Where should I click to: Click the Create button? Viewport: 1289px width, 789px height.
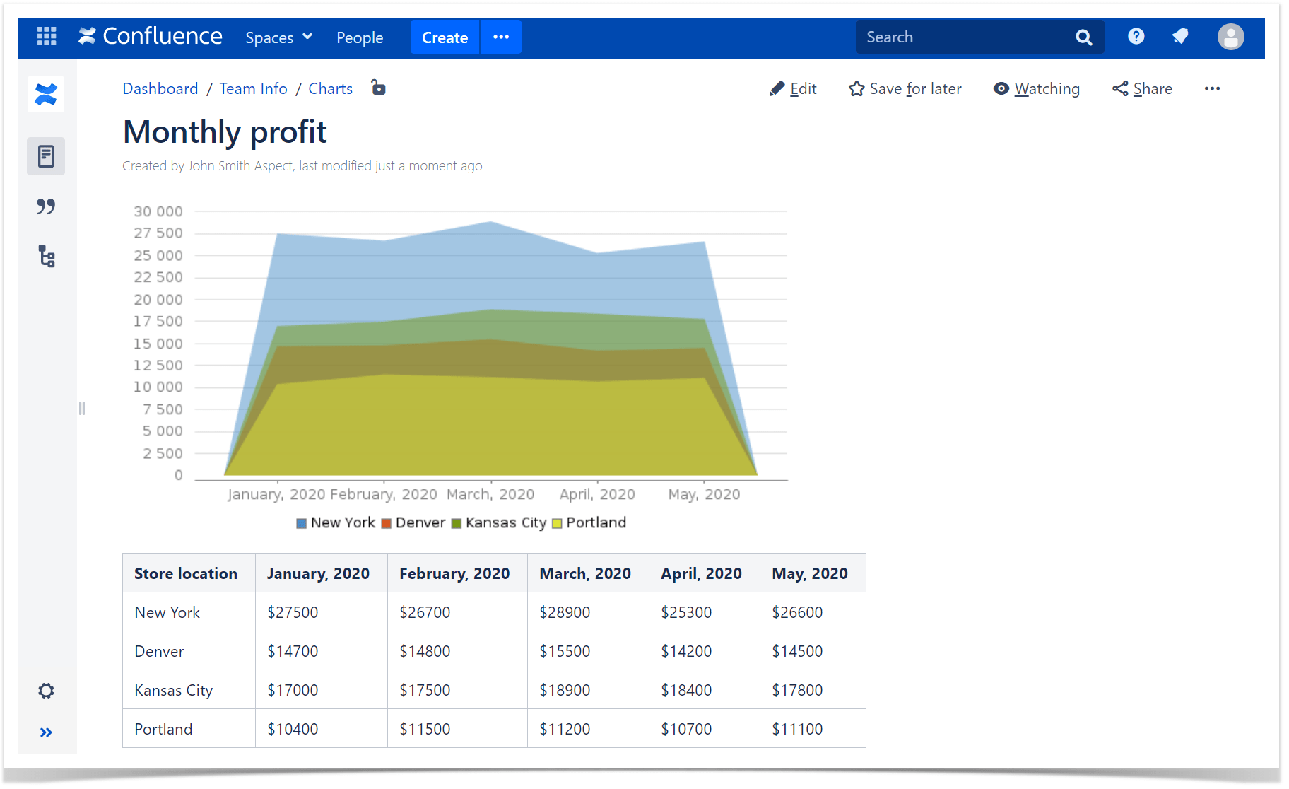tap(445, 37)
